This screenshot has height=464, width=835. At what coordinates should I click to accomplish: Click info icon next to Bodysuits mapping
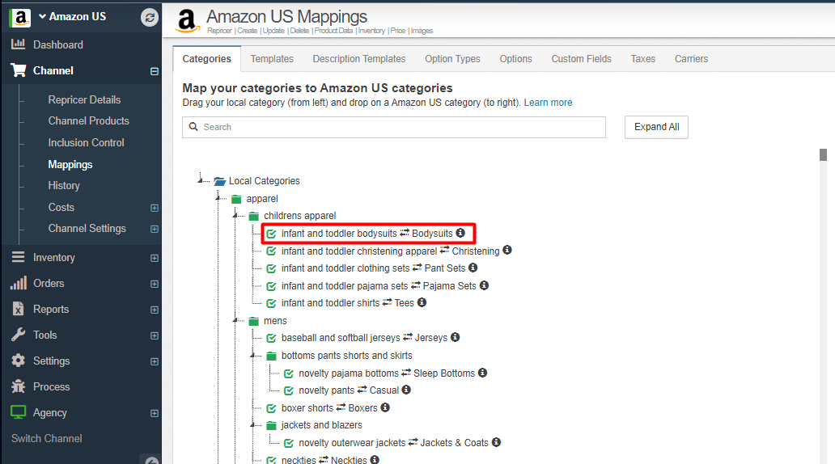point(460,233)
